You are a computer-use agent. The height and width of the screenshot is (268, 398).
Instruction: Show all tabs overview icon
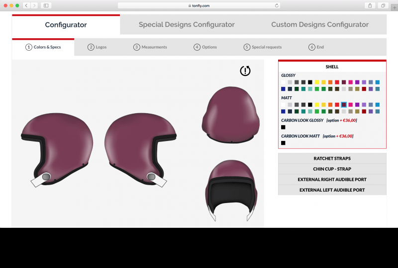pos(383,5)
